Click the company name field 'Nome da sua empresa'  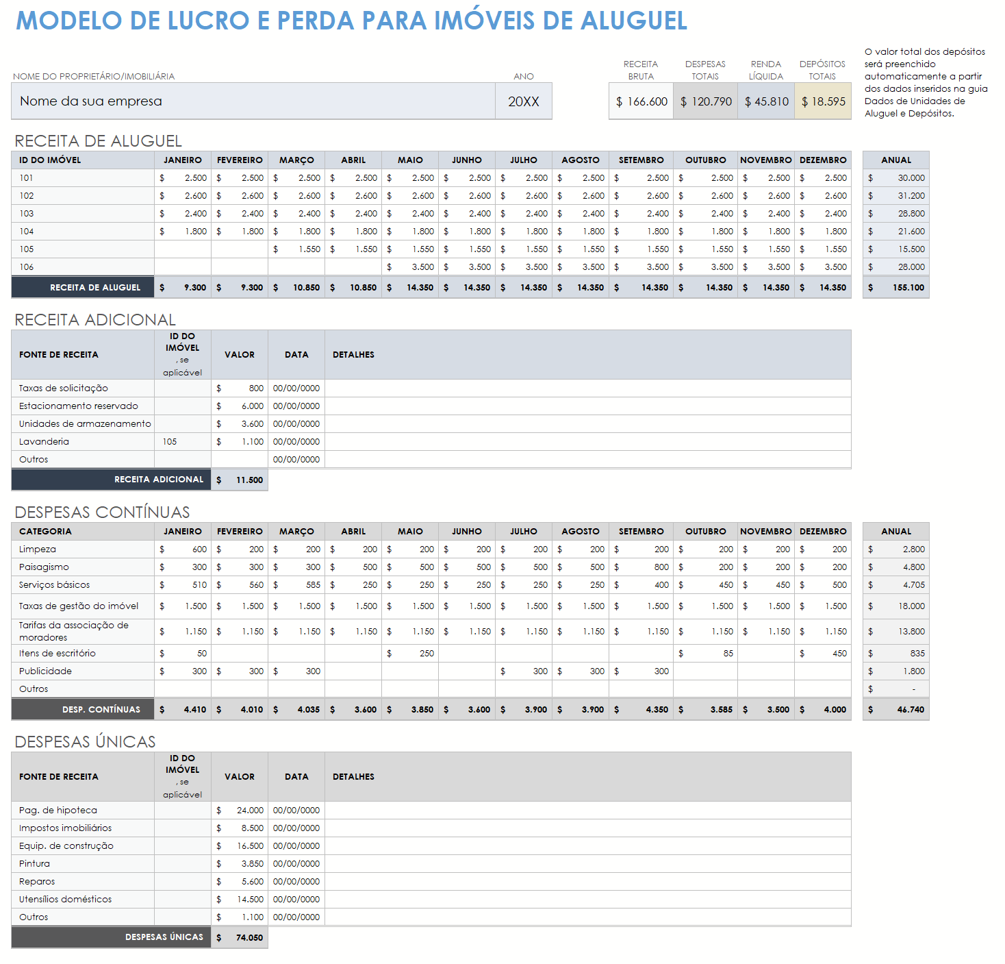(253, 101)
